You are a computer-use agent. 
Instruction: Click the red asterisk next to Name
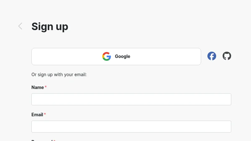[x=45, y=87]
